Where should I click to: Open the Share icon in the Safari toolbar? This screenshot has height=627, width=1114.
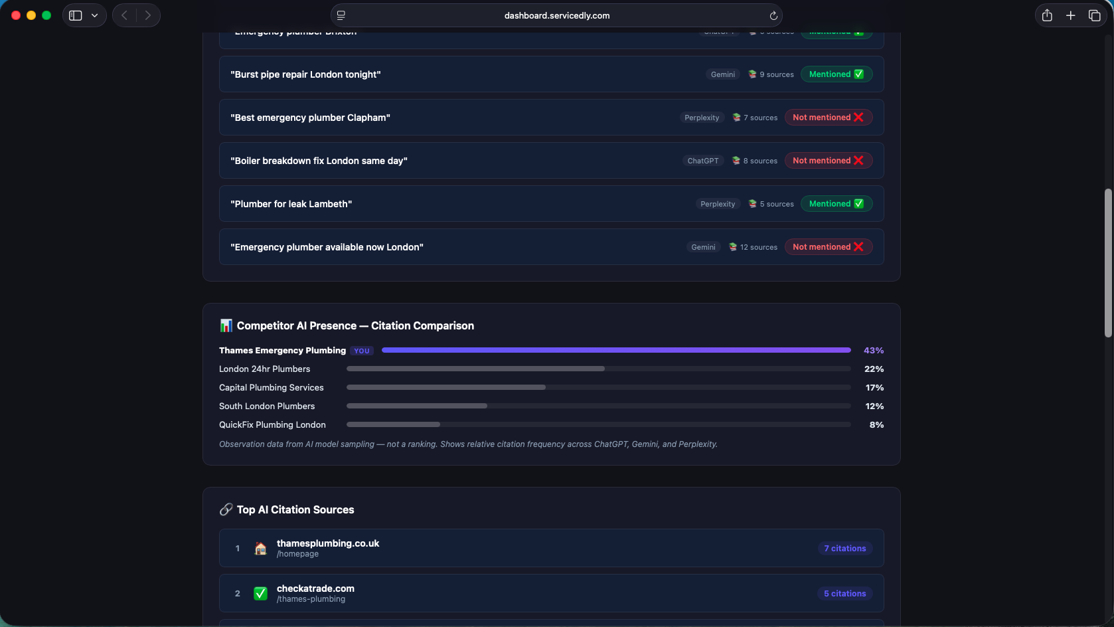coord(1047,15)
